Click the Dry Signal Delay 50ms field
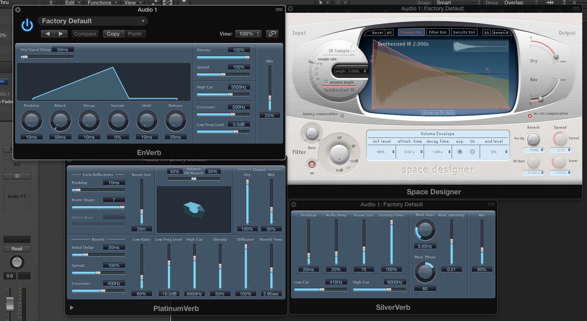 (x=62, y=50)
